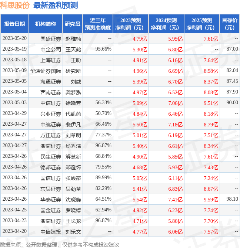Screen dimensions: 240x248
Task: Click institution 方正证券
Action: 51,135
